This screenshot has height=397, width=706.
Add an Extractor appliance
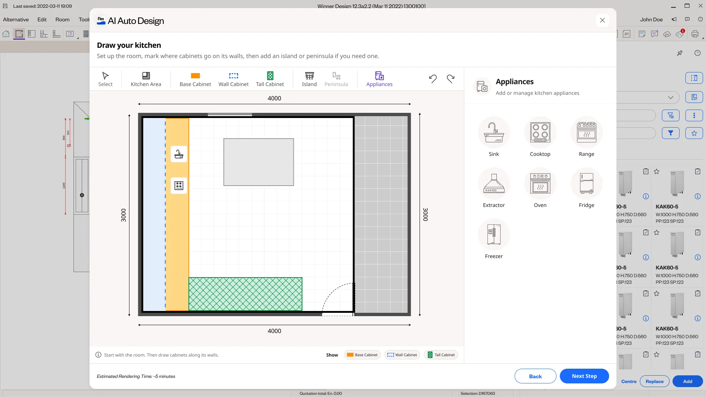pos(494,187)
